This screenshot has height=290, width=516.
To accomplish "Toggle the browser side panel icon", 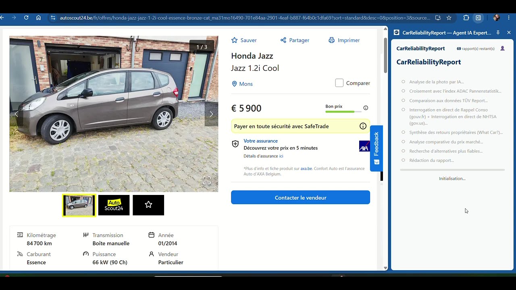I will pos(478,18).
